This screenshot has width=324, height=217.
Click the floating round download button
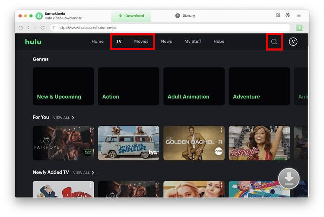(289, 179)
